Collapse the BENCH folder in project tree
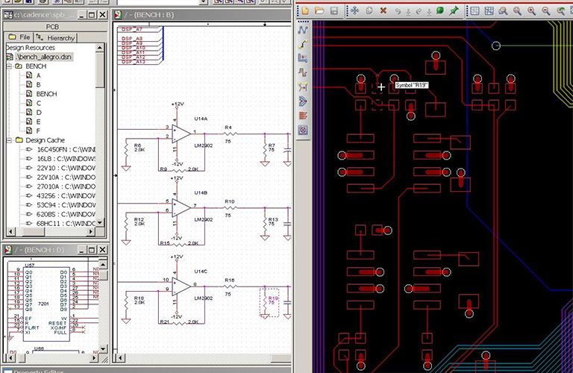This screenshot has height=373, width=573. pyautogui.click(x=9, y=66)
